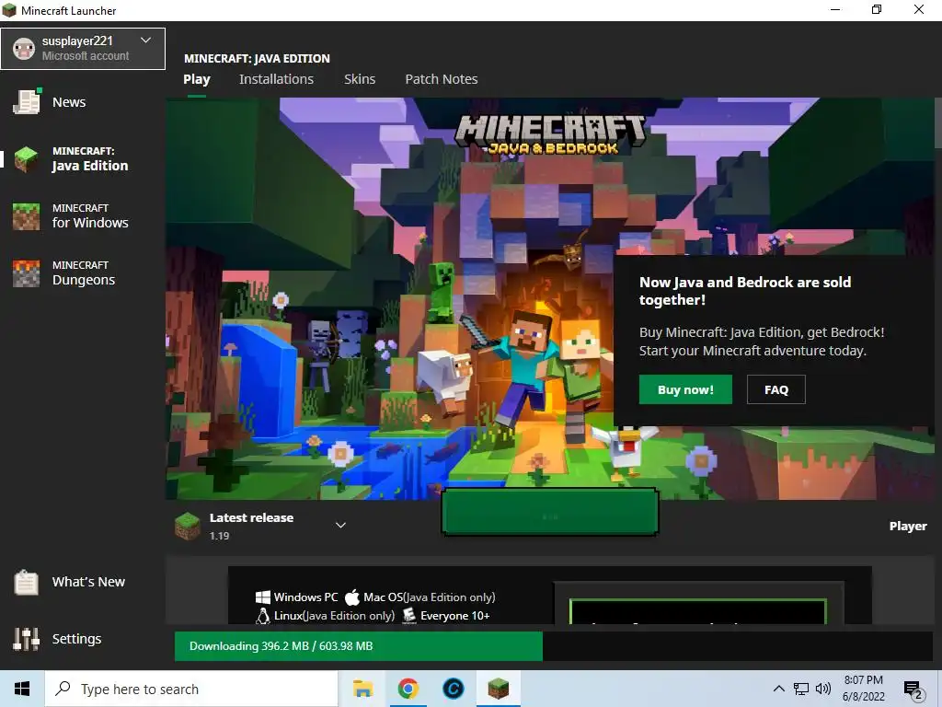Open the Settings sliders icon
942x707 pixels.
(x=27, y=639)
